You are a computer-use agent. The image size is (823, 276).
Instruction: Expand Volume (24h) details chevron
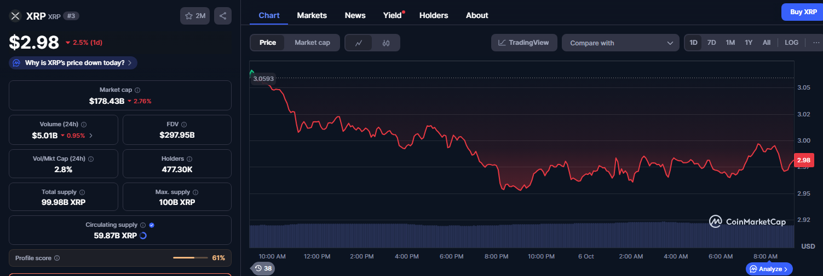pos(91,136)
